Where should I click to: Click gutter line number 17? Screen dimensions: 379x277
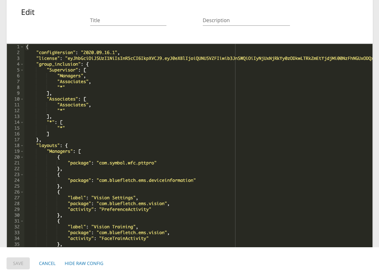tap(17, 140)
